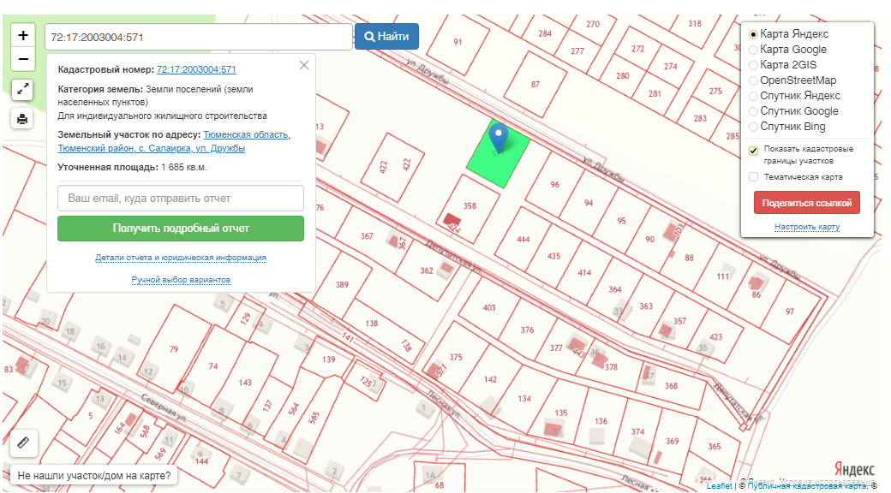Viewport: 891px width, 493px height.
Task: Select parcel 318 on the map
Action: click(695, 23)
